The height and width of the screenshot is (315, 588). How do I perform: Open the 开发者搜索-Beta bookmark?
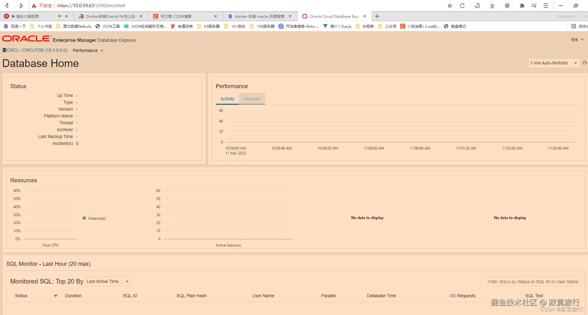click(299, 26)
